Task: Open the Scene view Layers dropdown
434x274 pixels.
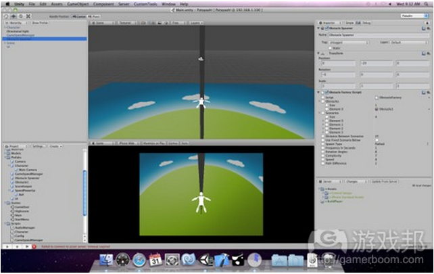Action: [x=196, y=23]
